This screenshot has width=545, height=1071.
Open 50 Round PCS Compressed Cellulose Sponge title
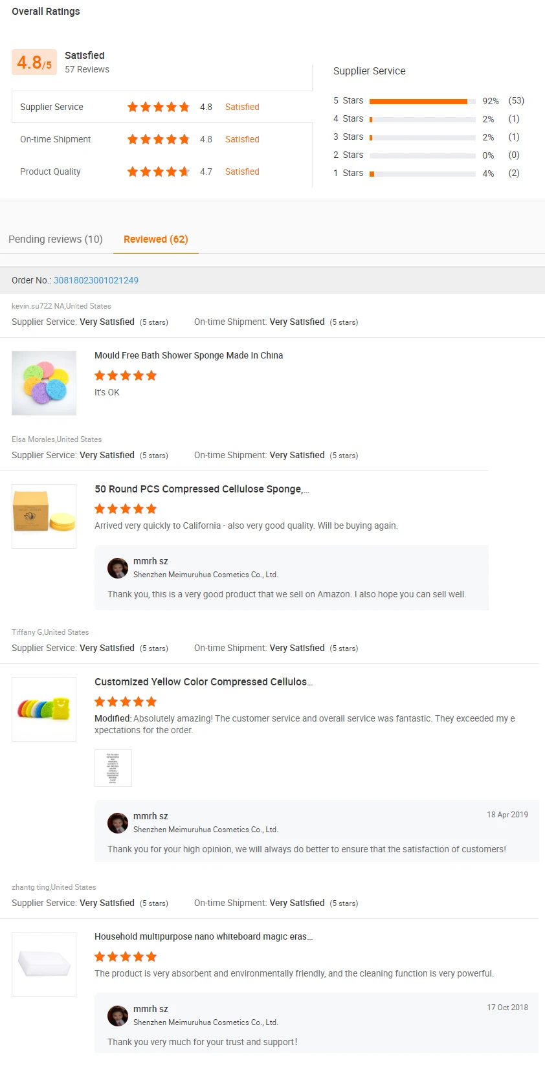201,489
